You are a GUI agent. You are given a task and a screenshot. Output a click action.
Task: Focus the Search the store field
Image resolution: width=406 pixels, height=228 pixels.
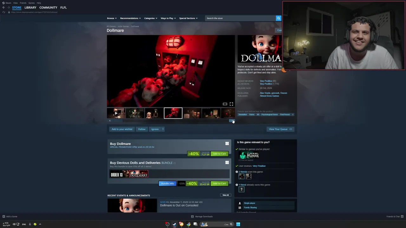tap(240, 18)
